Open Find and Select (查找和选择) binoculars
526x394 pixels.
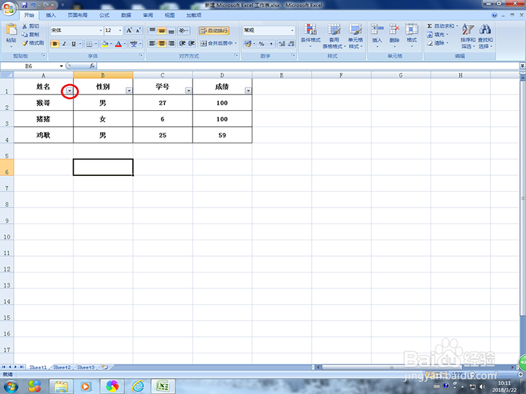485,36
